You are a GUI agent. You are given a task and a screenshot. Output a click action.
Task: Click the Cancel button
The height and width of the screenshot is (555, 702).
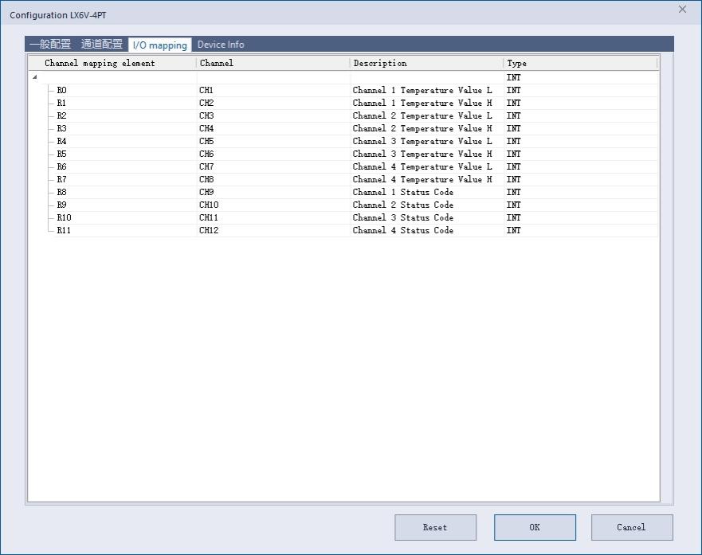[x=631, y=527]
